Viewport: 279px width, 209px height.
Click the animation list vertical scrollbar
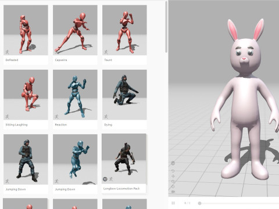pyautogui.click(x=166, y=27)
